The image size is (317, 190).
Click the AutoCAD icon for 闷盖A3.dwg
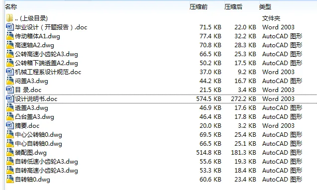pos(10,81)
